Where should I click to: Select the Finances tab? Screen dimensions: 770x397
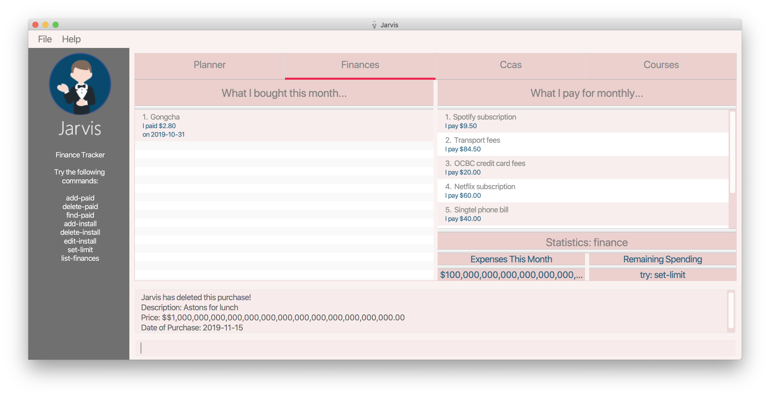click(x=360, y=65)
